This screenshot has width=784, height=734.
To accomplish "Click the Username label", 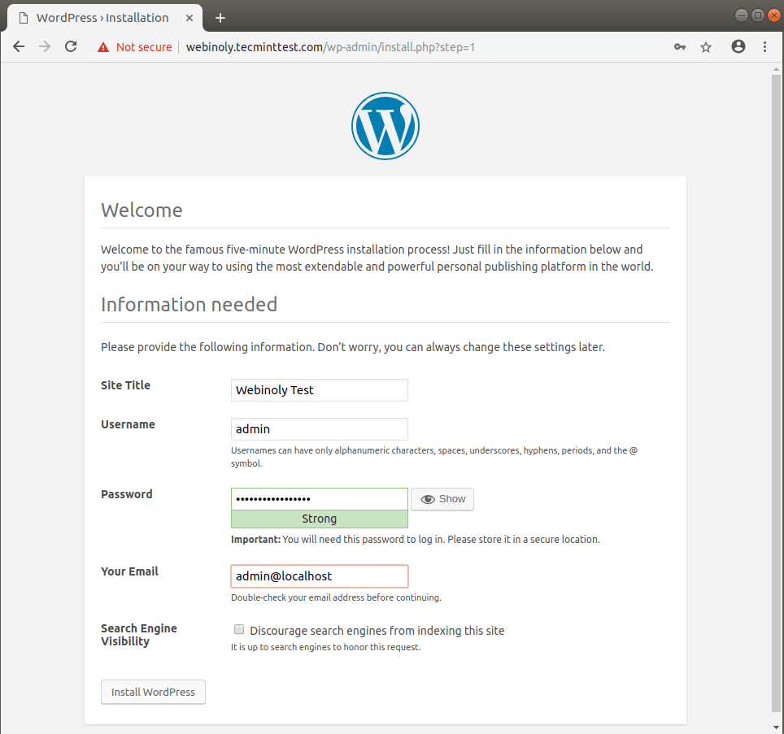I will coord(128,424).
